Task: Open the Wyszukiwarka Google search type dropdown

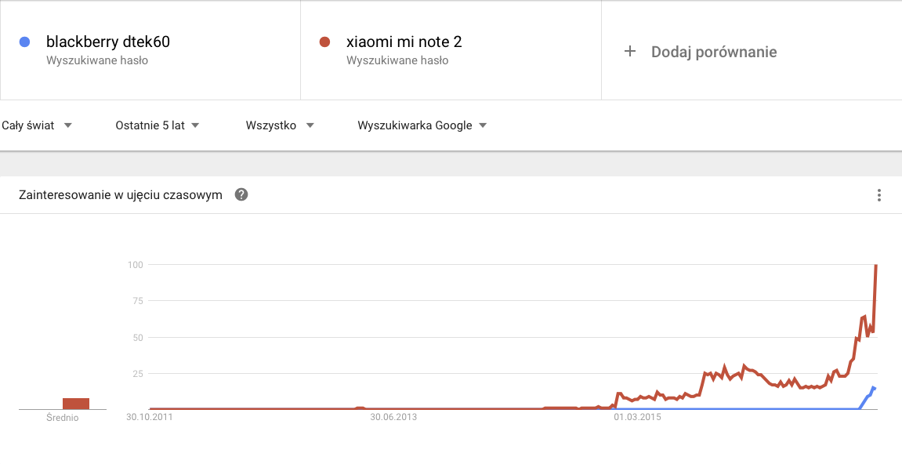Action: click(x=422, y=125)
